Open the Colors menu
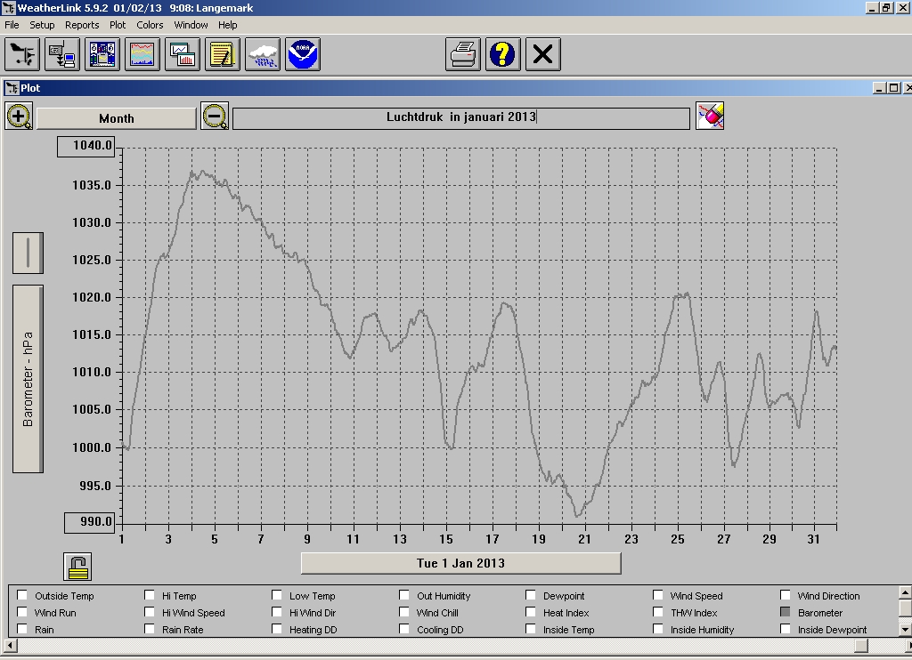Screen dimensions: 912x660 tap(150, 25)
